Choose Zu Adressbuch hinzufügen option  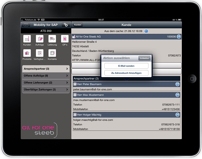126,73
